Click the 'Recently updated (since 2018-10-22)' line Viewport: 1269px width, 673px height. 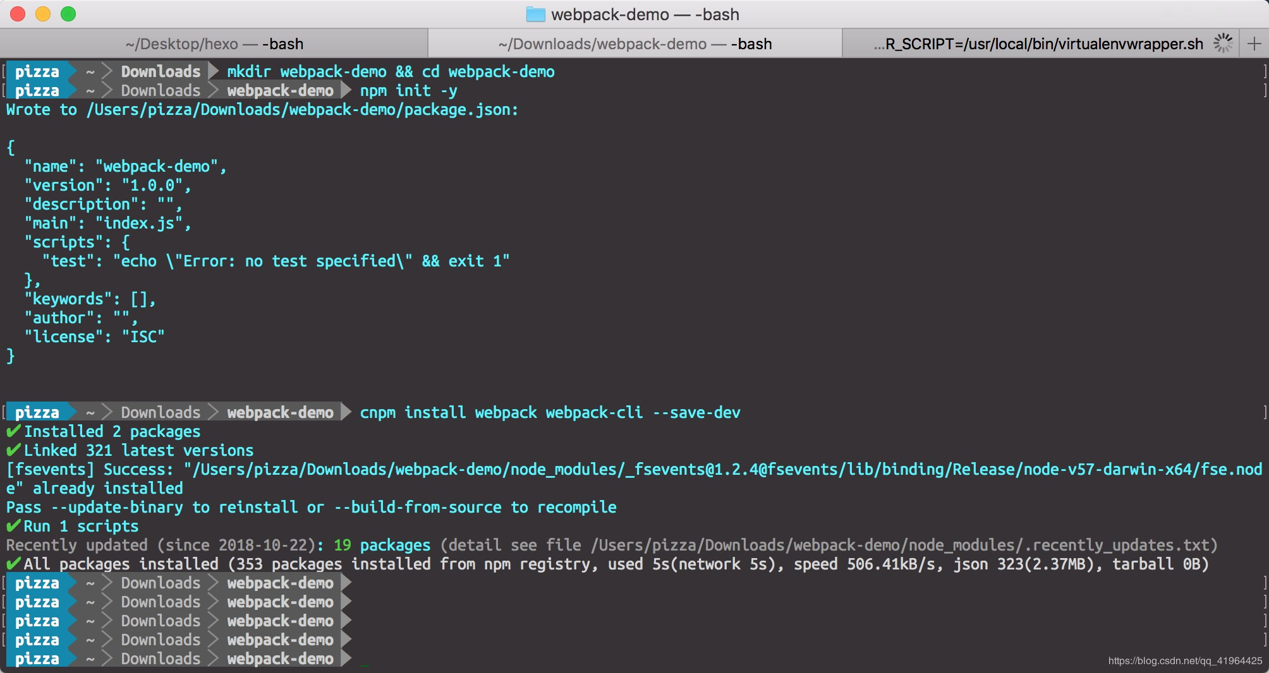click(612, 545)
